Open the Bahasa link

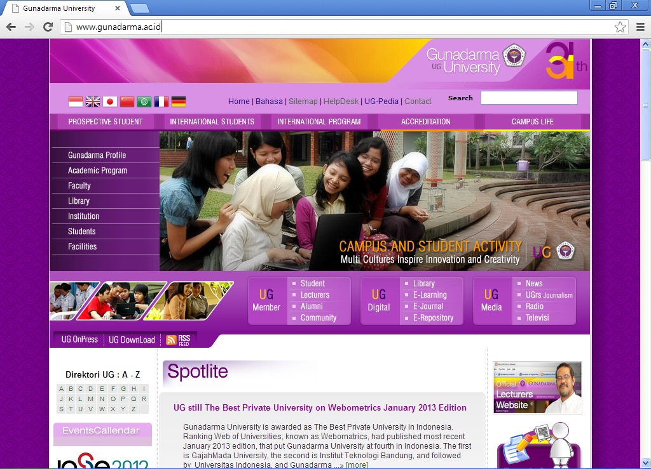[x=269, y=102]
